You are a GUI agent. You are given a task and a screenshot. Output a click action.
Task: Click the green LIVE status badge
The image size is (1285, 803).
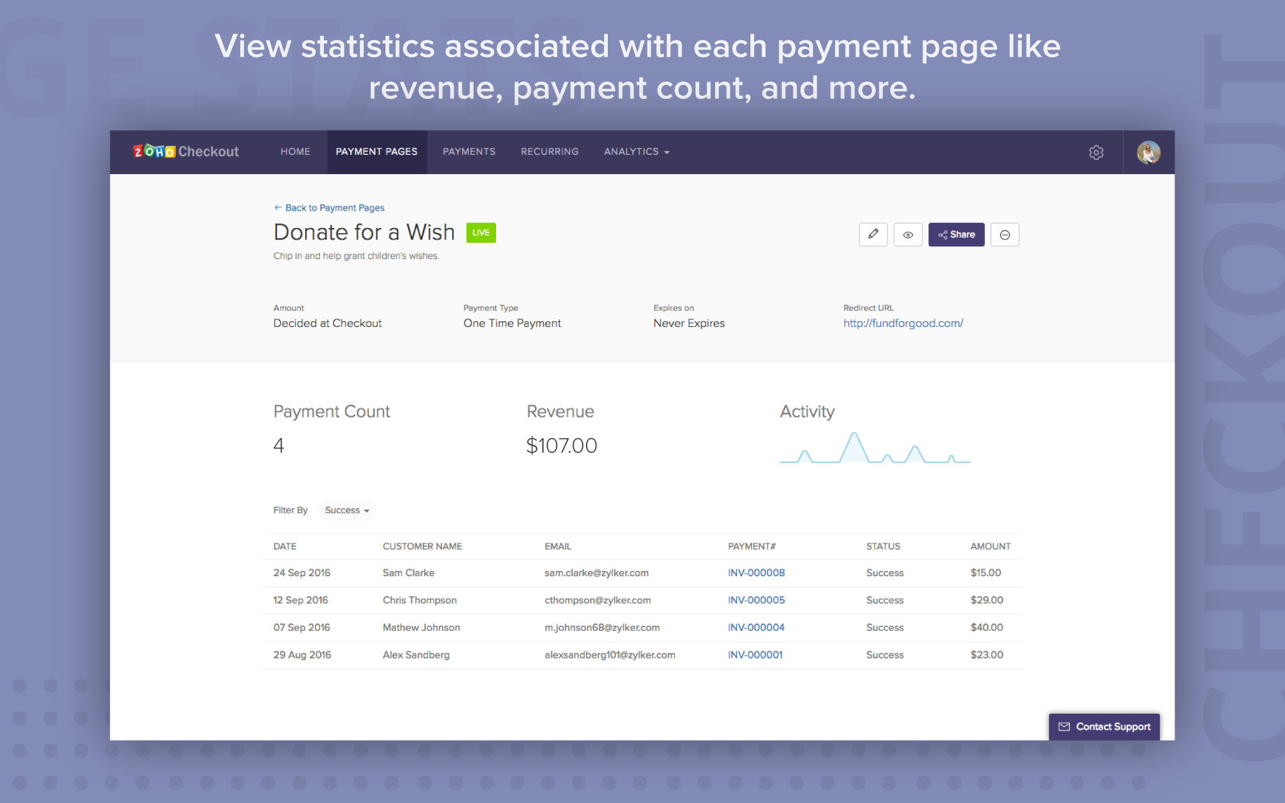[x=481, y=233]
